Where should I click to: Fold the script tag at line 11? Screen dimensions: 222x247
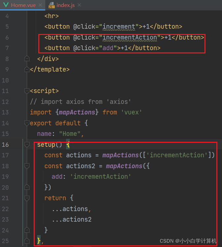(27, 91)
